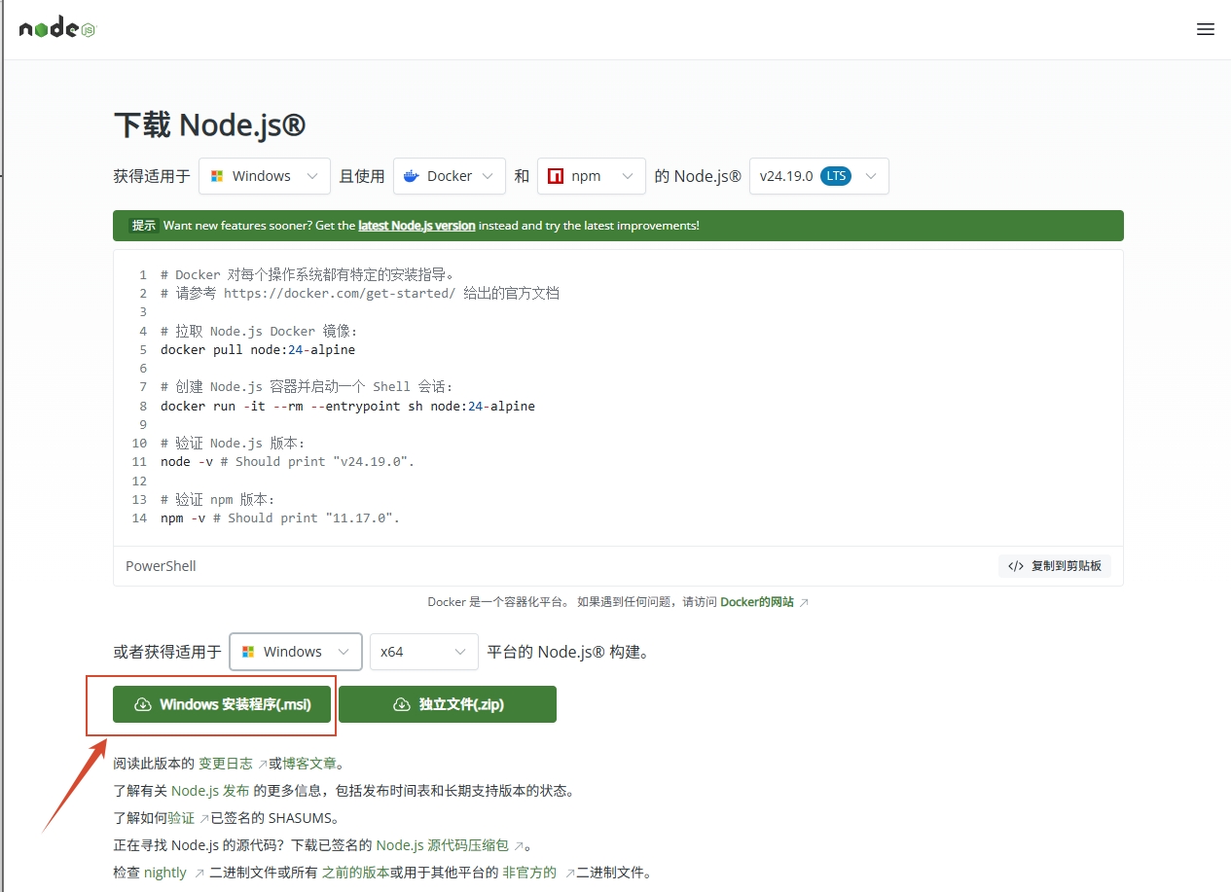This screenshot has height=892, width=1231.
Task: Open the Node.js 发布 link
Action: [x=210, y=791]
